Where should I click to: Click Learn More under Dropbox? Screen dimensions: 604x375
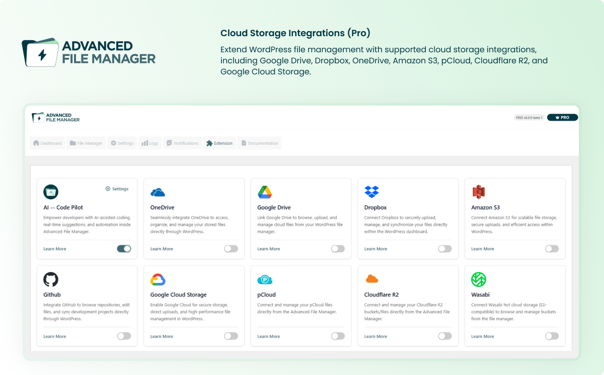pos(375,249)
